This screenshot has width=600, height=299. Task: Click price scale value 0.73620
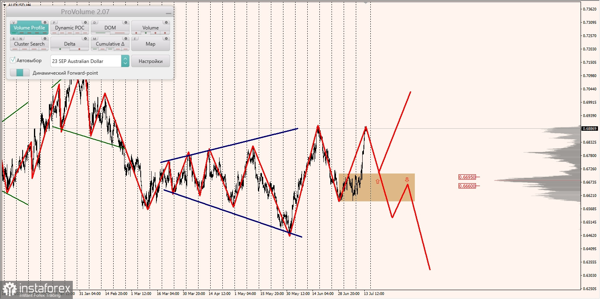click(x=589, y=9)
